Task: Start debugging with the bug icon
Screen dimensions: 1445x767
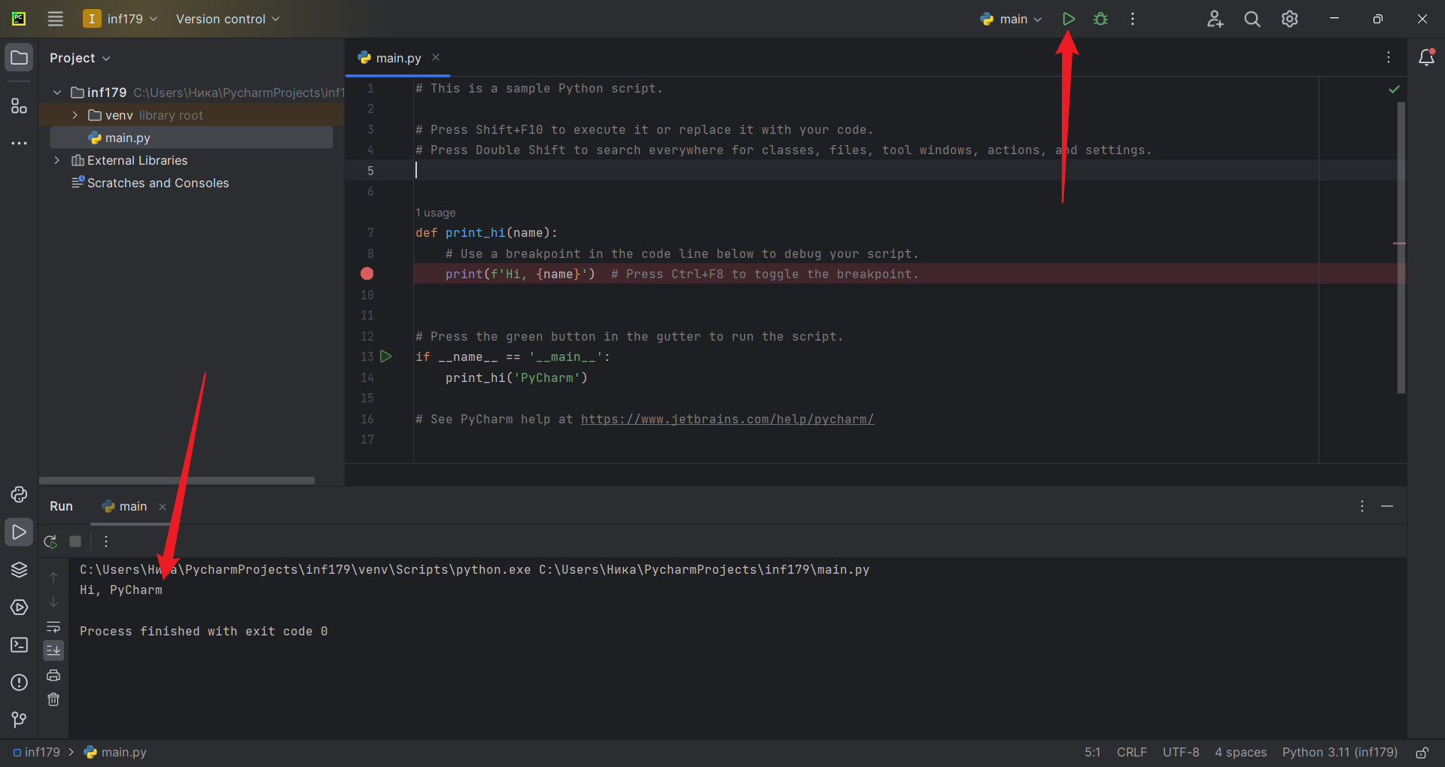Action: (x=1100, y=19)
